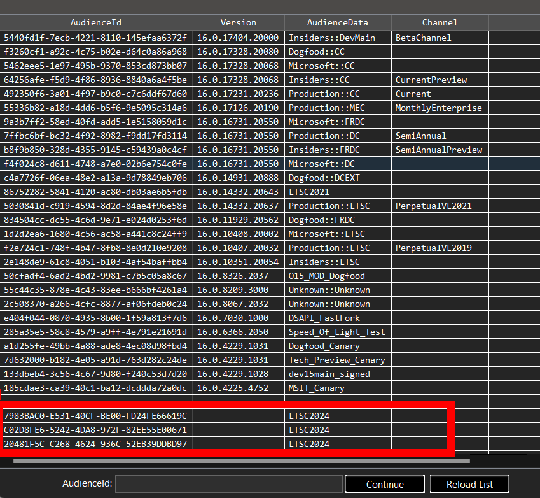Select row 5030841d-c919-4594-8d2d-84ae4f96e58e
This screenshot has height=498, width=540.
[x=270, y=206]
